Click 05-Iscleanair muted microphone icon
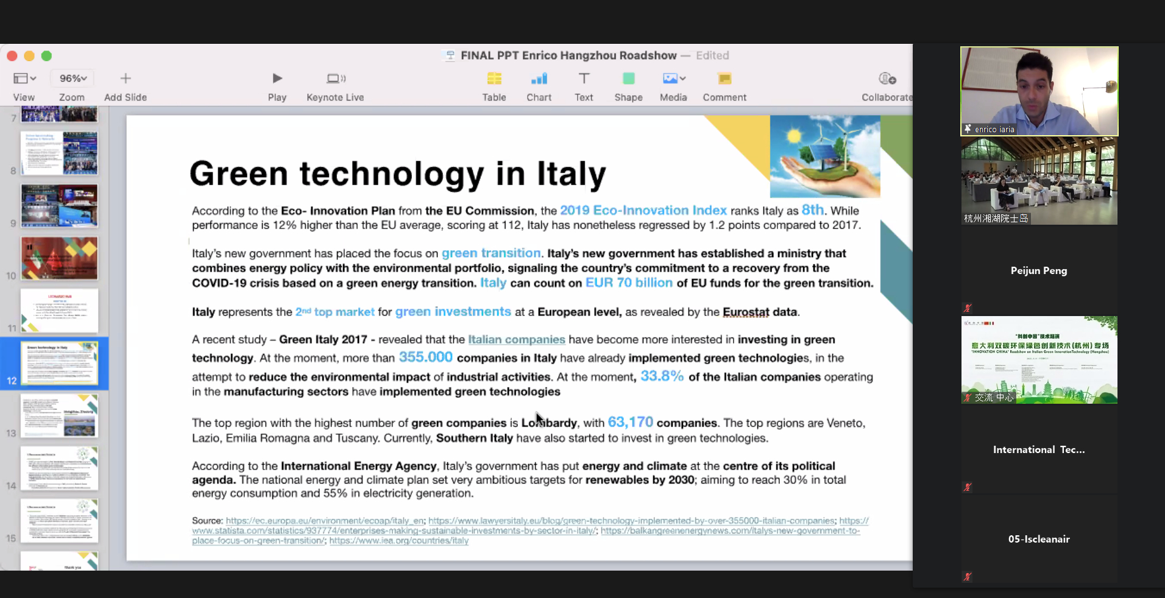The height and width of the screenshot is (598, 1165). pyautogui.click(x=968, y=577)
